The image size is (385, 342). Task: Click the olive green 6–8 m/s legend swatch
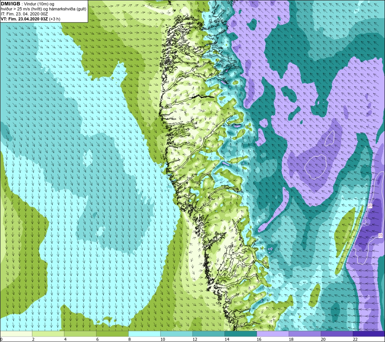click(112, 334)
